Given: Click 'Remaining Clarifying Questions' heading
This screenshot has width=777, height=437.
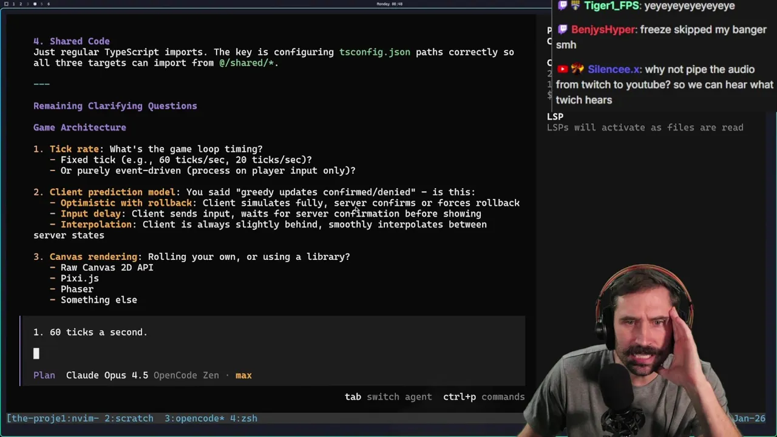Looking at the screenshot, I should [115, 106].
